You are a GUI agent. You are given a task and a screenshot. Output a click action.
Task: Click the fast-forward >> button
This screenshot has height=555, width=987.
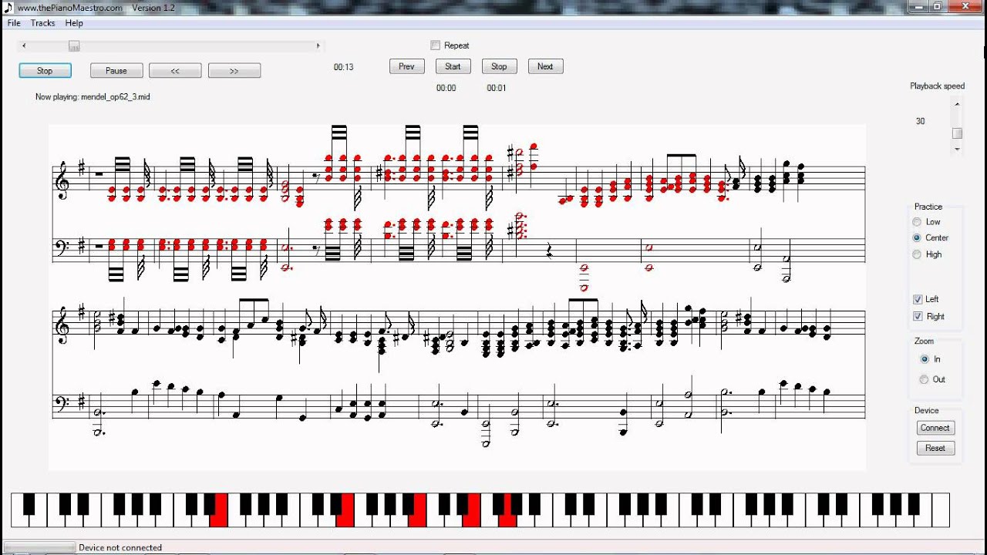coord(234,70)
